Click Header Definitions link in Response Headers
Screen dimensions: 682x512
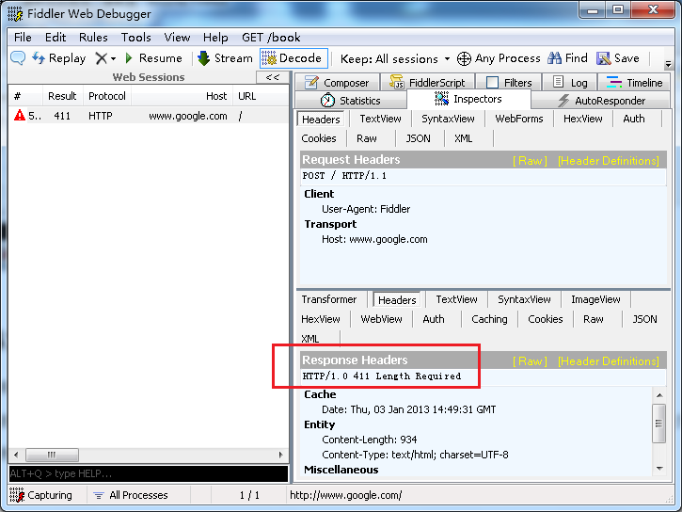(608, 361)
